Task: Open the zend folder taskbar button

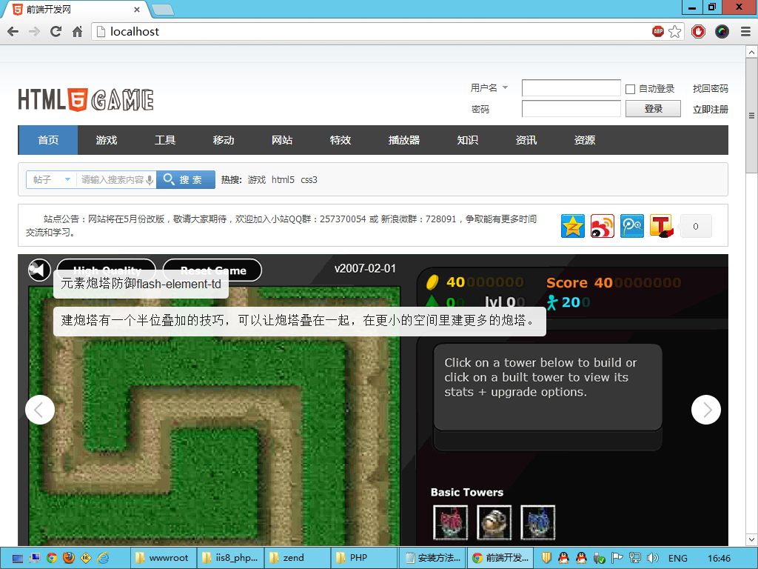Action: (x=296, y=558)
